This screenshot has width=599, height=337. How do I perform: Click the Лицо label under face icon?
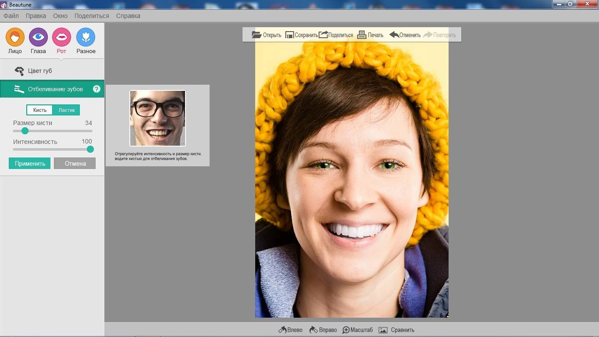15,51
